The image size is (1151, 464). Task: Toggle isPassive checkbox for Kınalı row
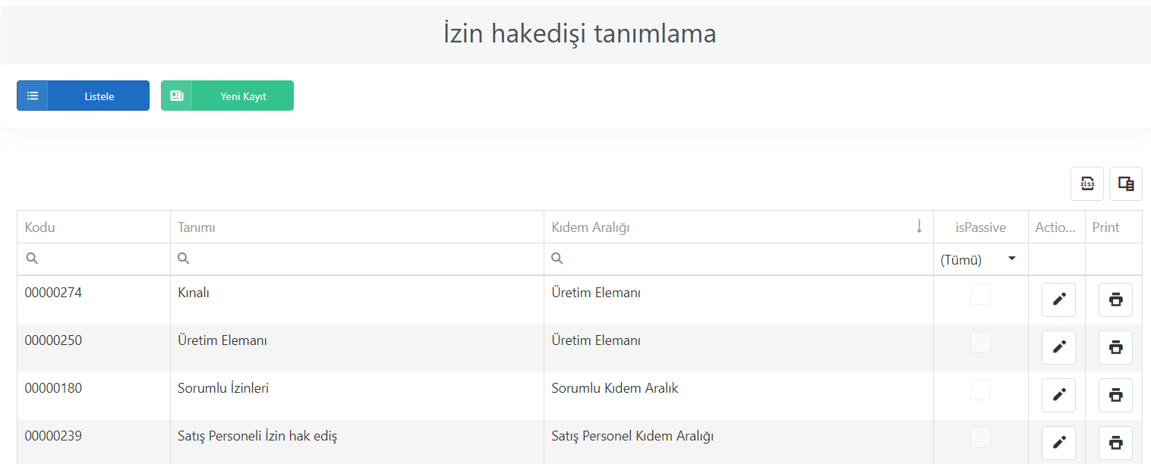coord(980,294)
